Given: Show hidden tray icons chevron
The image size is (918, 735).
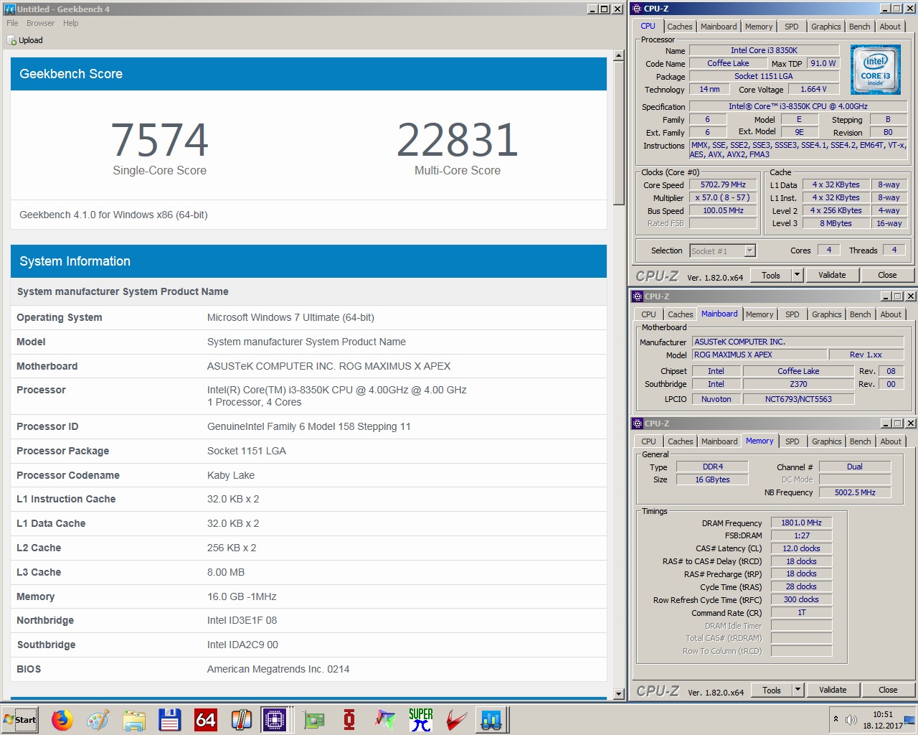Looking at the screenshot, I should [x=836, y=718].
